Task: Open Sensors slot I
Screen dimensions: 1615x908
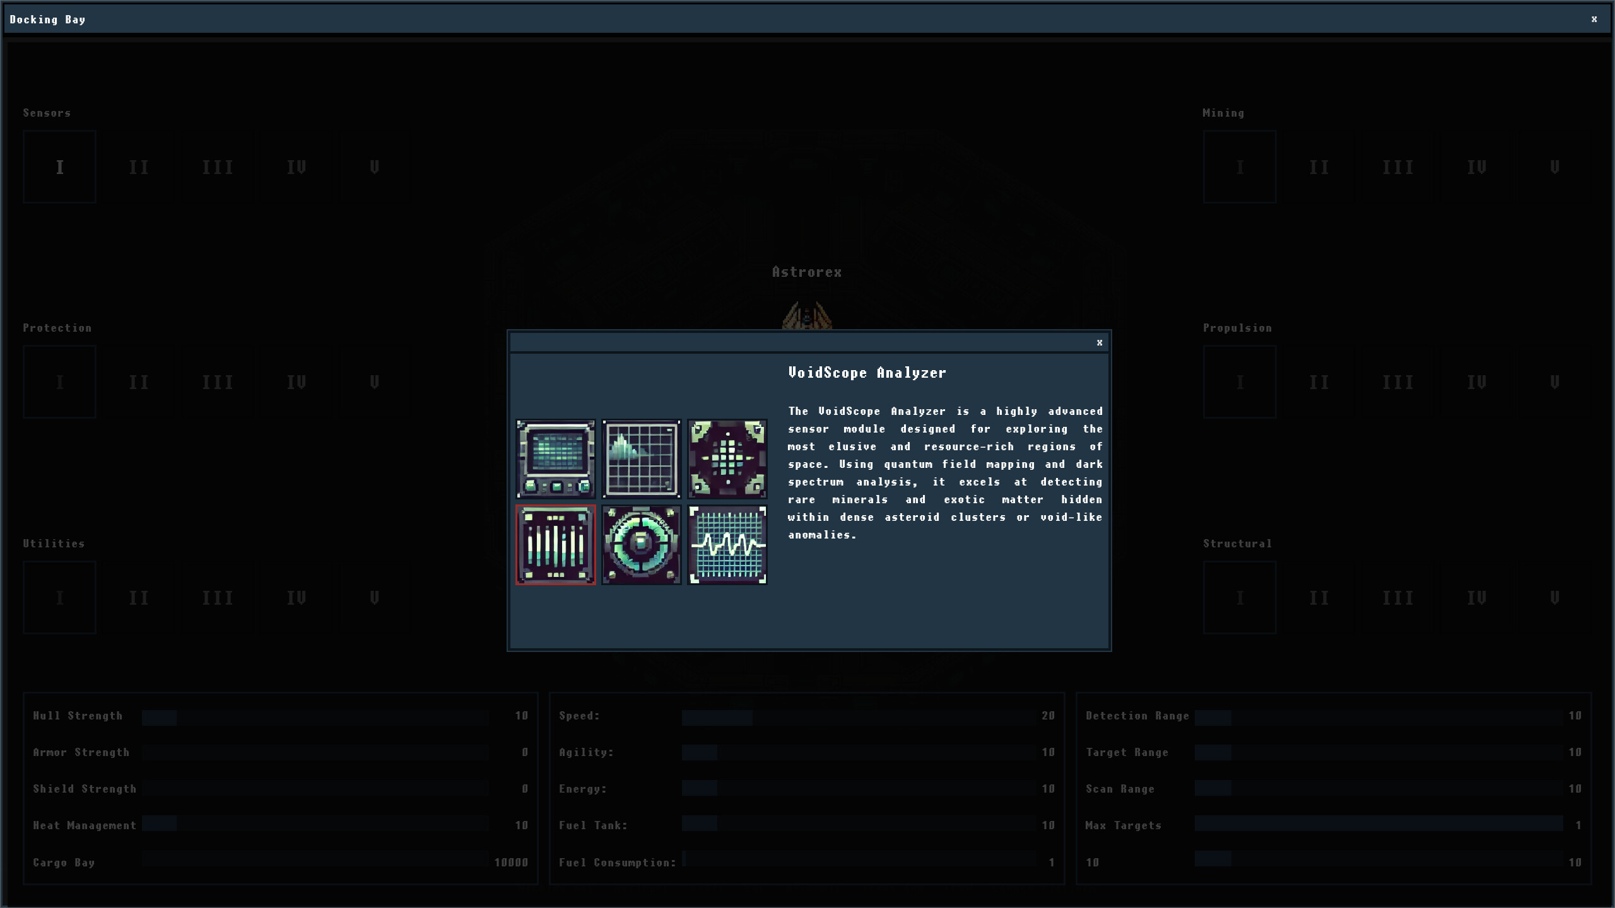Action: click(x=59, y=166)
